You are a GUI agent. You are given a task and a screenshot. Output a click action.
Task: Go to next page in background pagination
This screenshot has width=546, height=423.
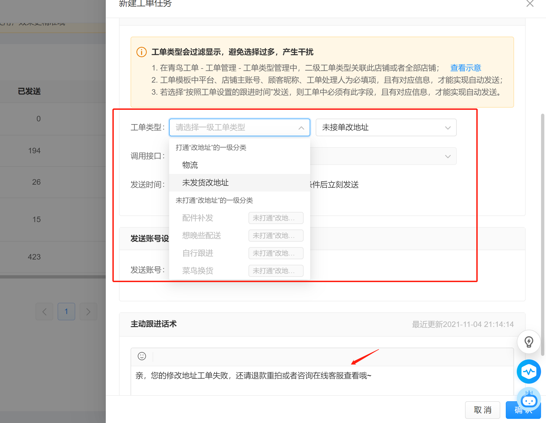click(88, 312)
